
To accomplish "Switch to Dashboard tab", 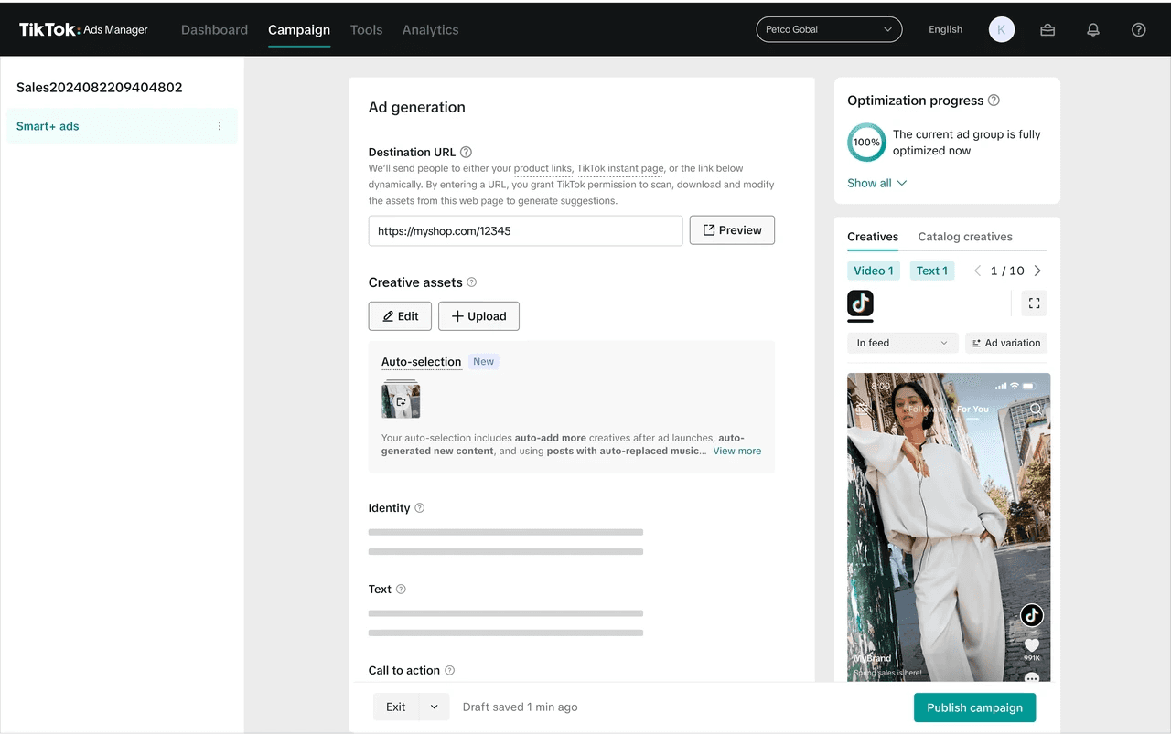I will tap(214, 29).
